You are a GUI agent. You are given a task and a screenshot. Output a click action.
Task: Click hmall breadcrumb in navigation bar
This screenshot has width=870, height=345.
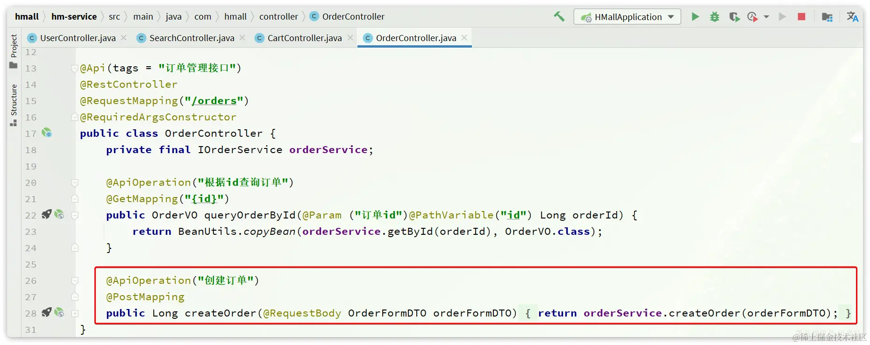tap(27, 17)
